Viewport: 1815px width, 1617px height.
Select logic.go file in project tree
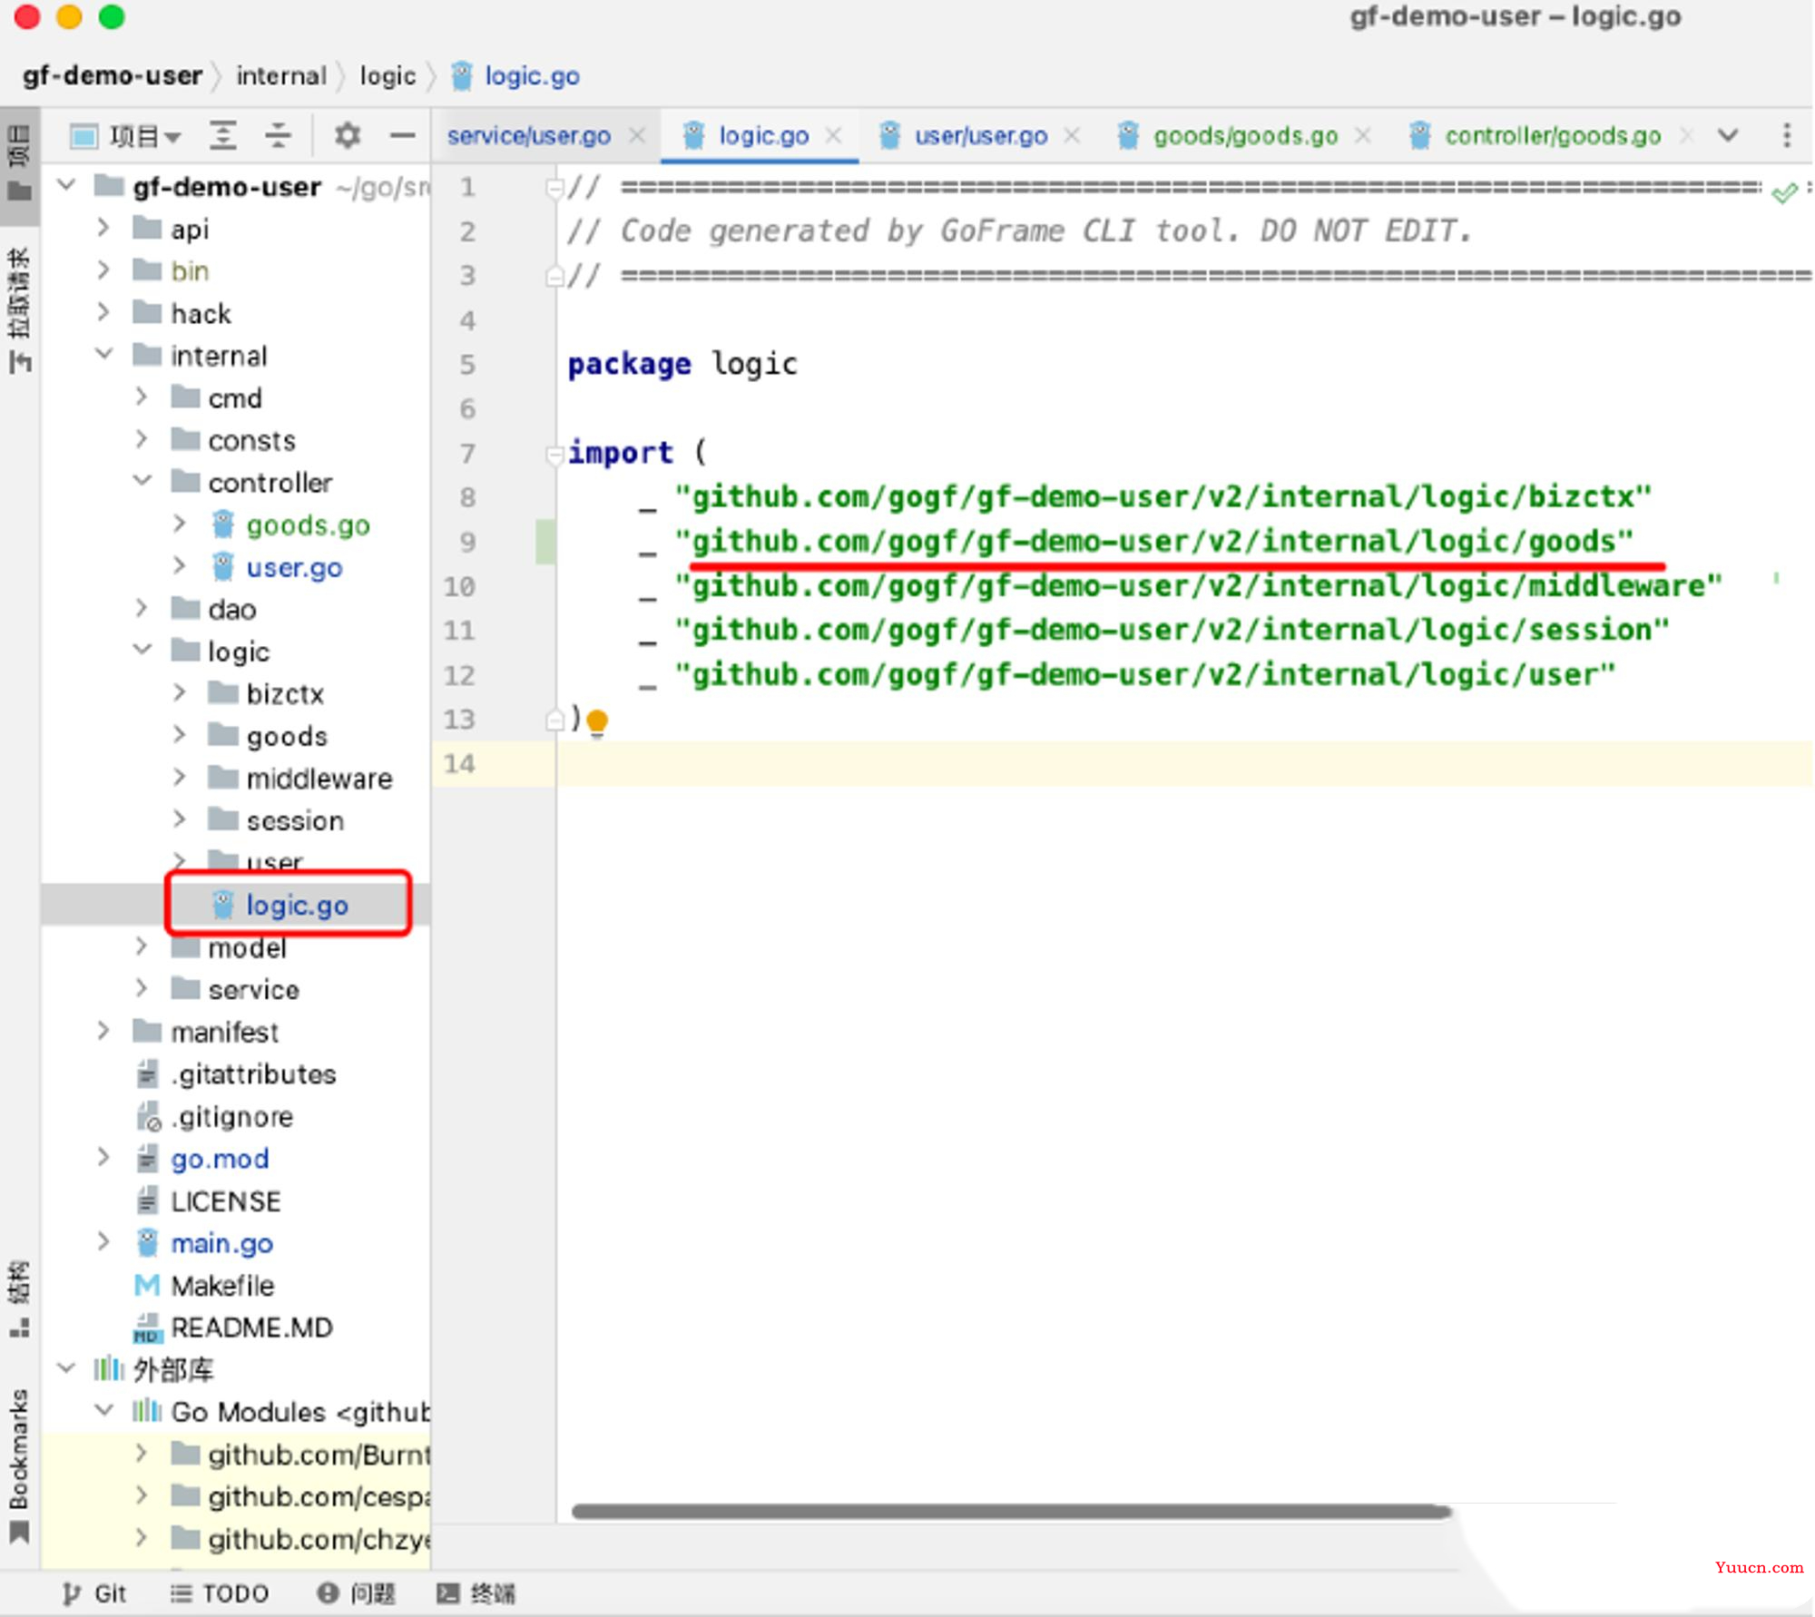[x=296, y=905]
